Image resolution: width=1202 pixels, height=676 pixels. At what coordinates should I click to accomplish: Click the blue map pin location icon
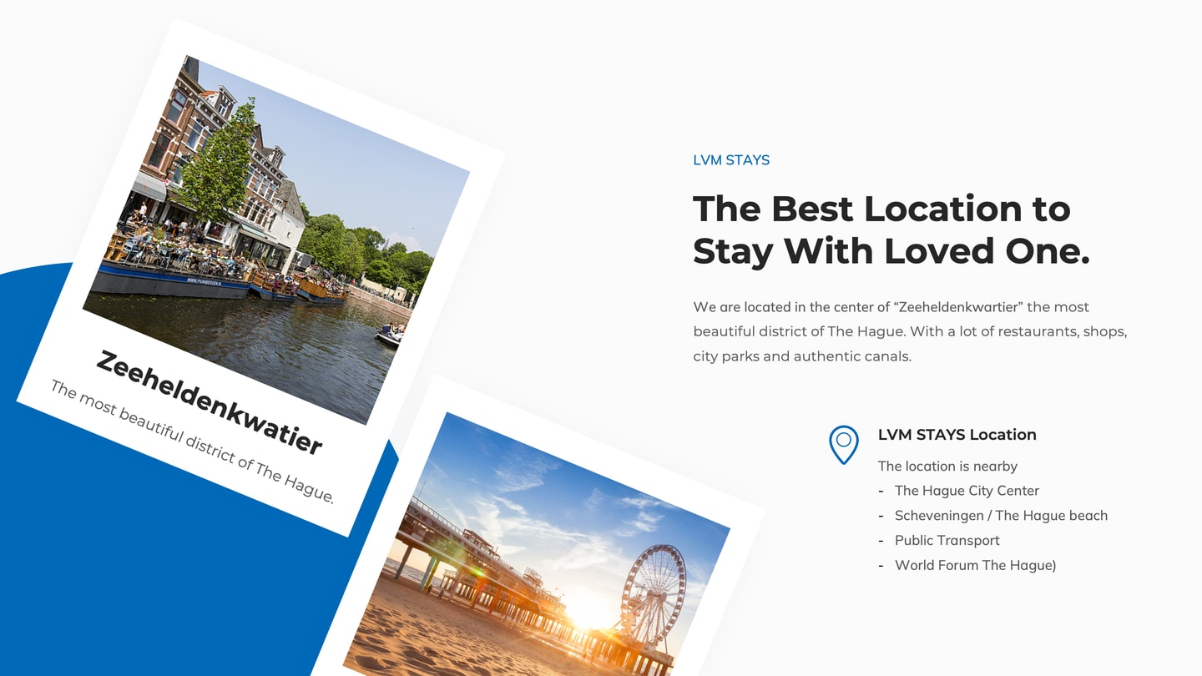click(843, 444)
